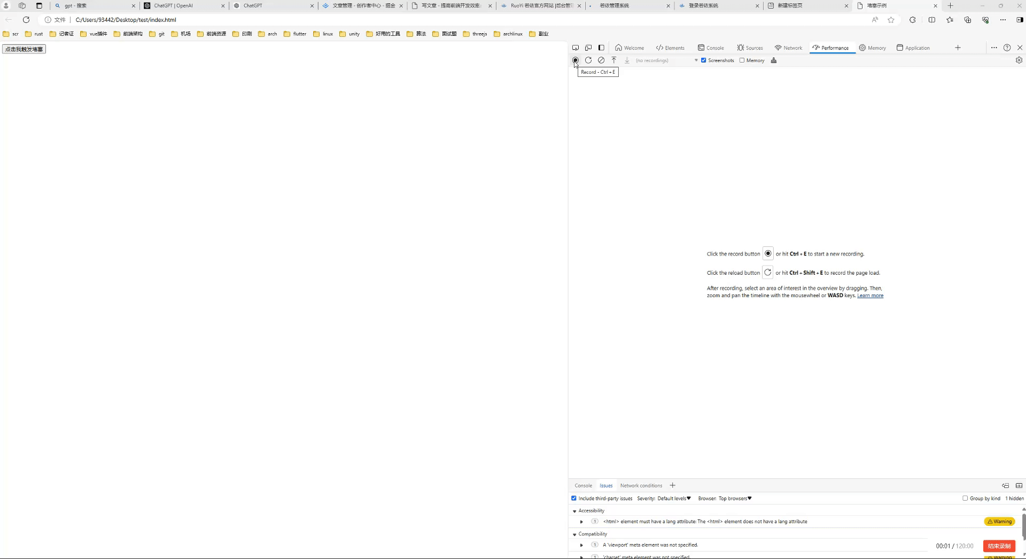Add this page to favorites (star)

[x=891, y=20]
